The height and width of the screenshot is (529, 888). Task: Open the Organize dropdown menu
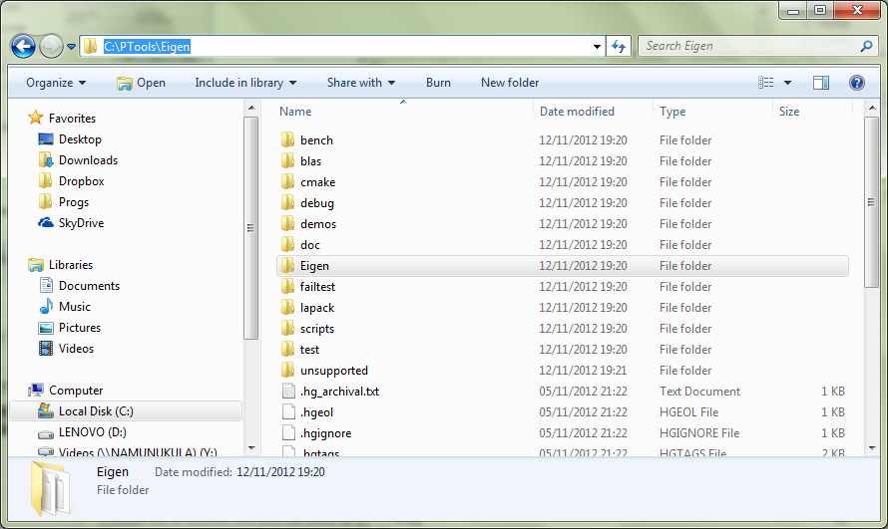coord(56,83)
